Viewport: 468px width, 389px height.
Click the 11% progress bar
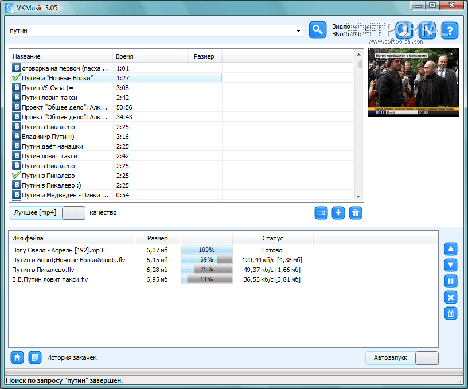207,279
